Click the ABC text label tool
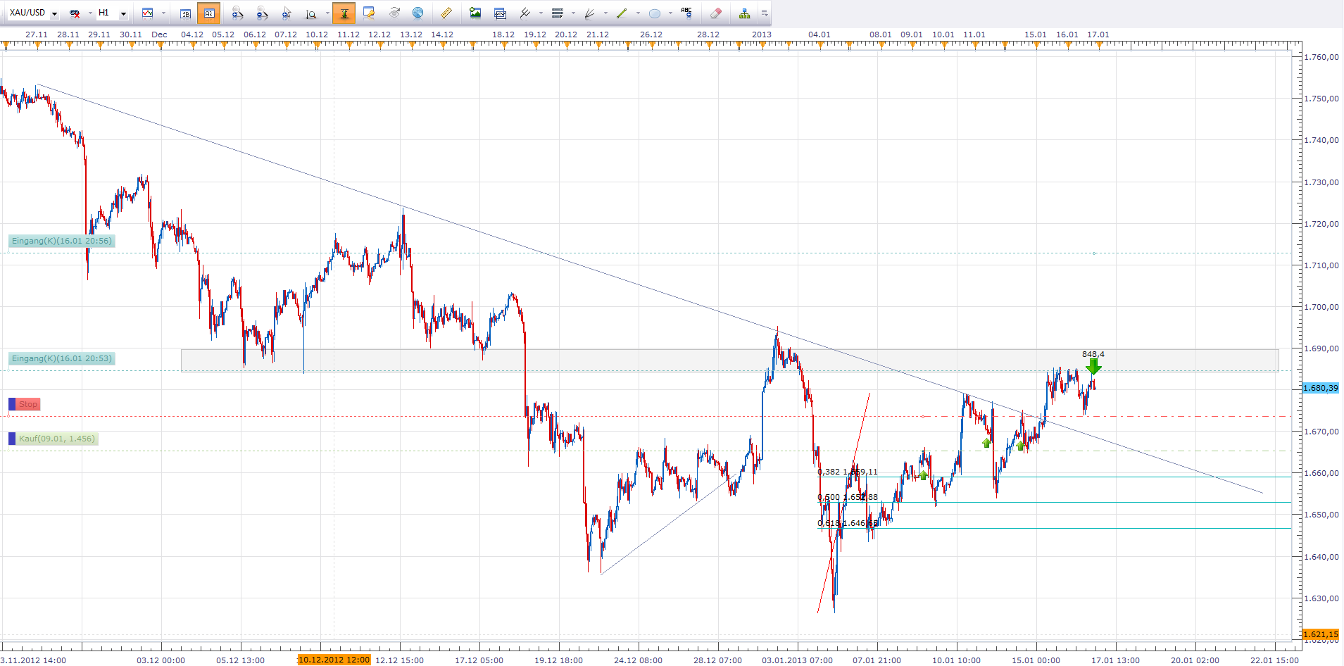The height and width of the screenshot is (666, 1344). pyautogui.click(x=686, y=13)
